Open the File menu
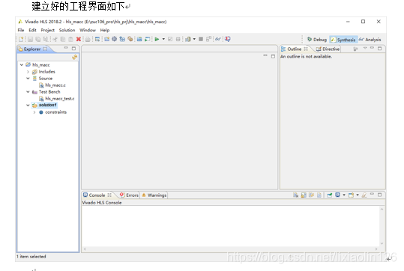 (x=21, y=30)
